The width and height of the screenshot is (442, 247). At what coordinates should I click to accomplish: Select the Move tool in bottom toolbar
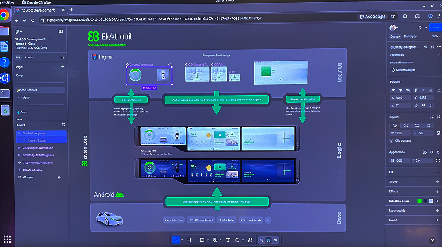click(x=176, y=240)
